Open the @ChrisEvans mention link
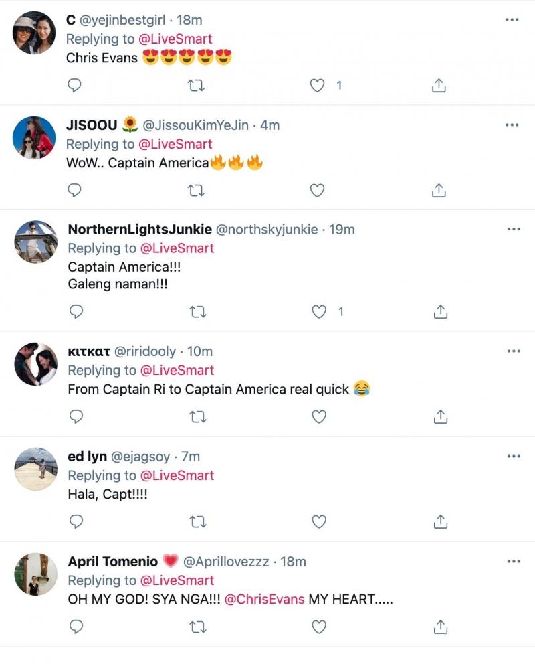The height and width of the screenshot is (664, 535). click(x=265, y=599)
